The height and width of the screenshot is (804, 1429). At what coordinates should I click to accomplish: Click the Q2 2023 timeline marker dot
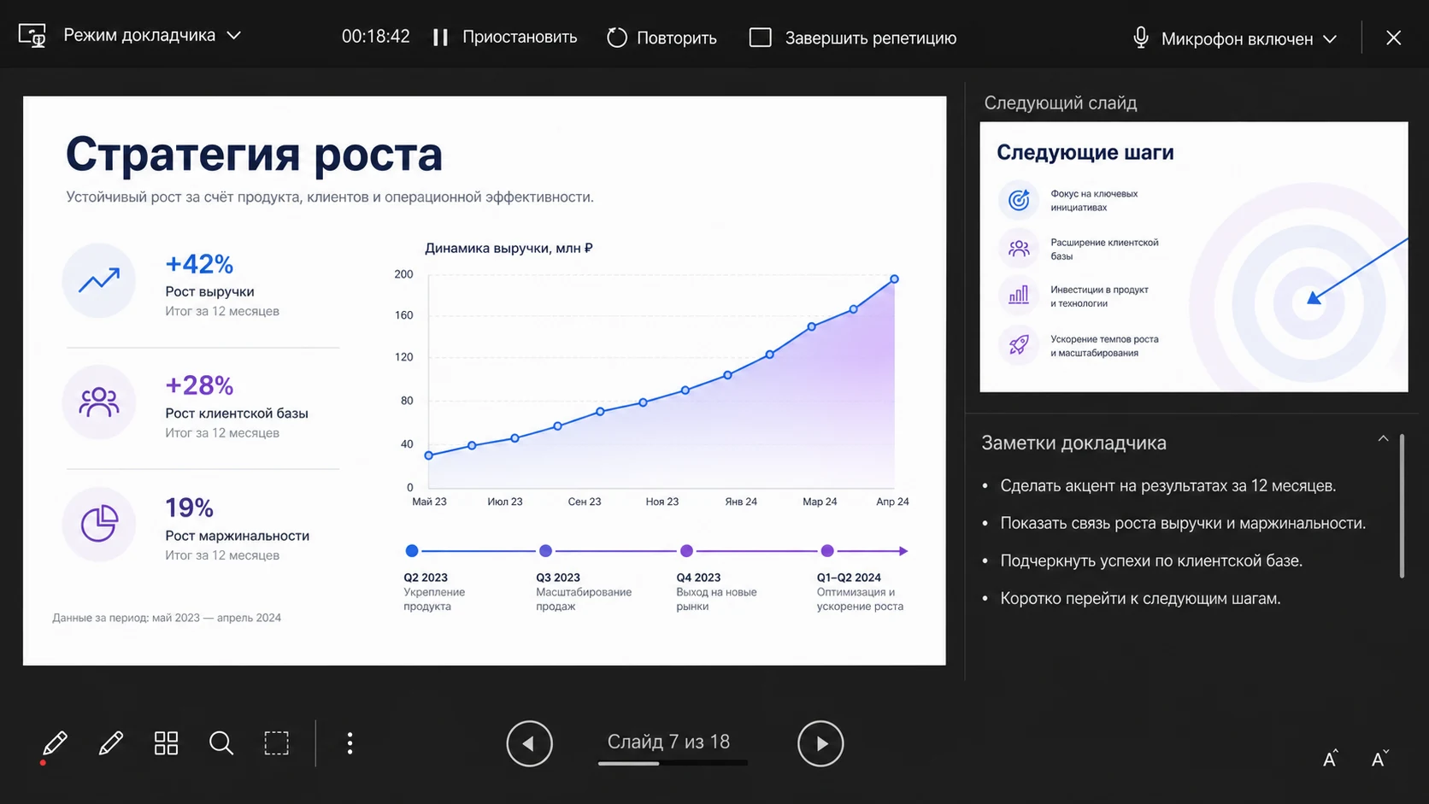(x=412, y=551)
